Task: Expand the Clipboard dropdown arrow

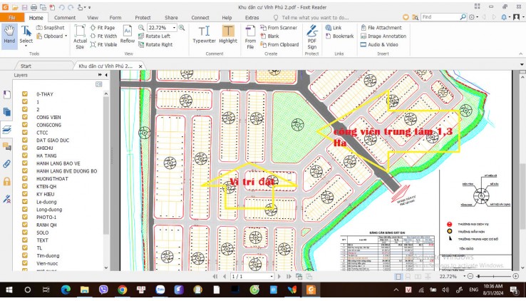Action: click(x=66, y=36)
